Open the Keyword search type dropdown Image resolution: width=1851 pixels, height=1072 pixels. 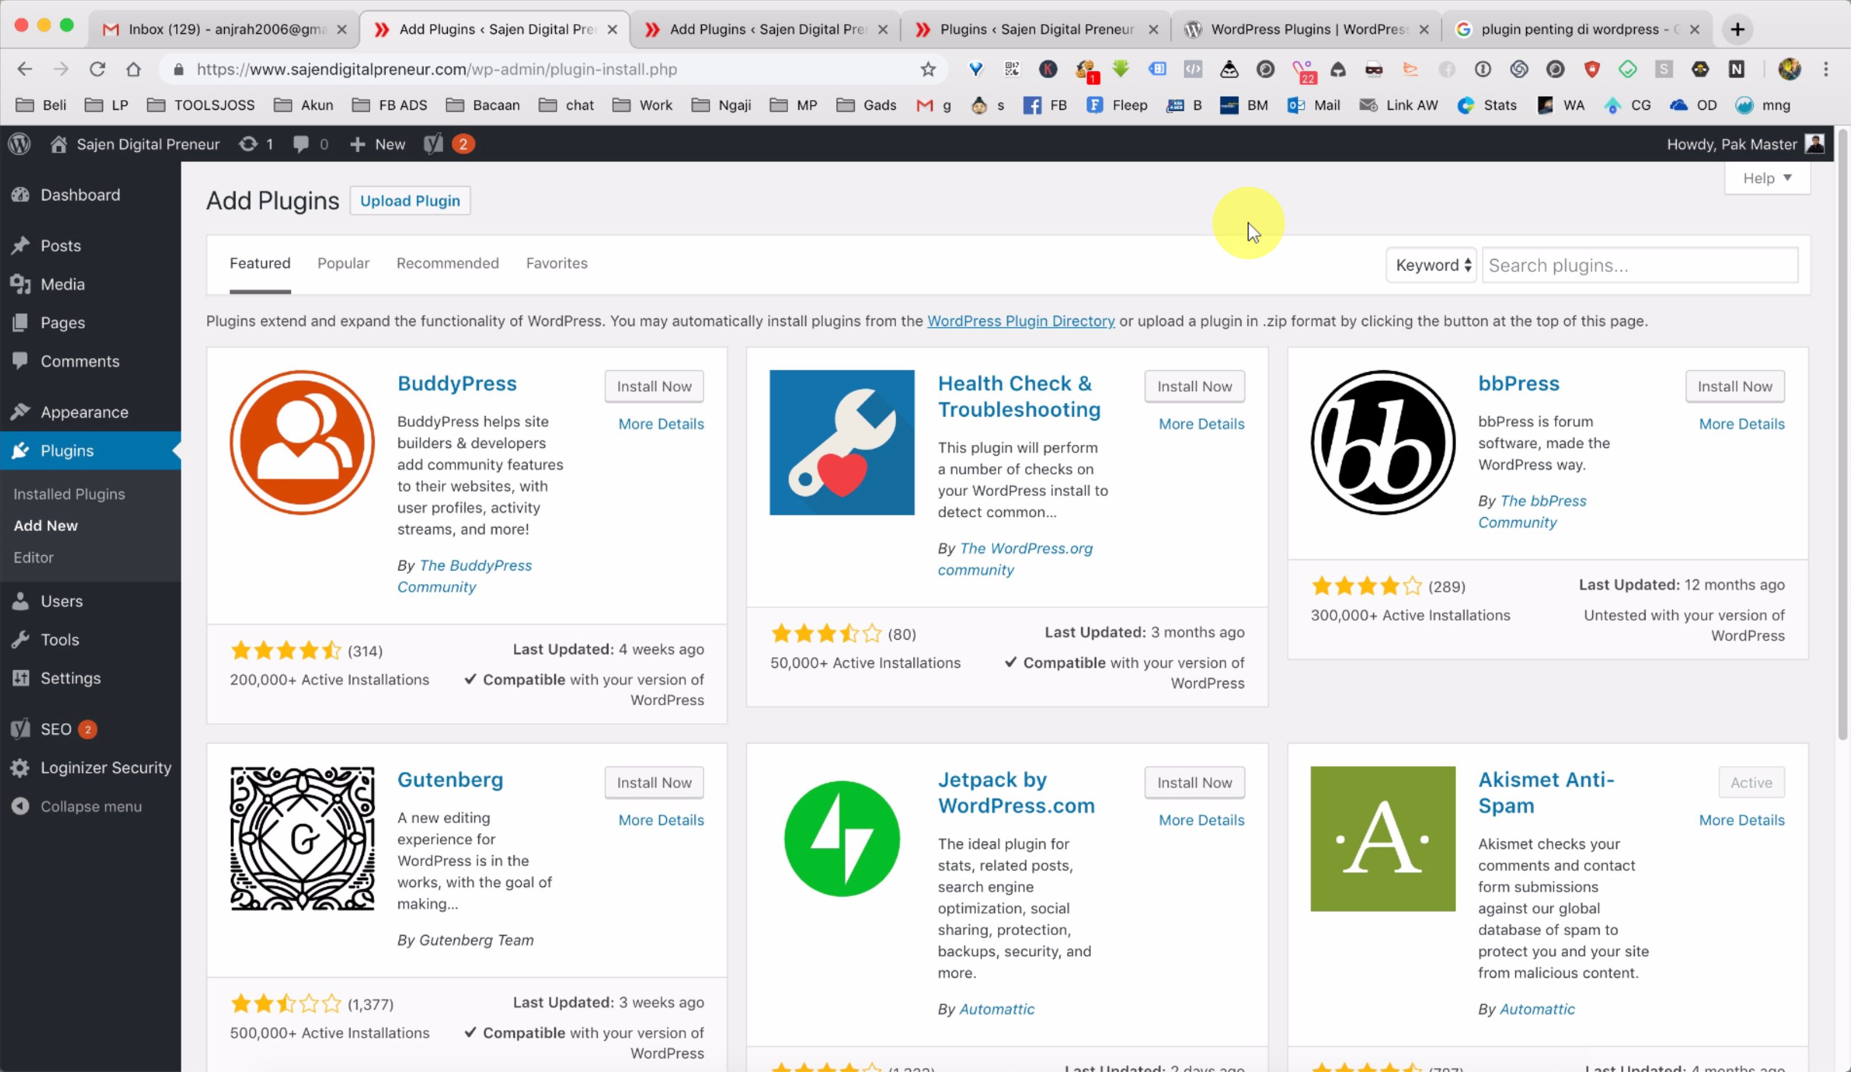point(1431,265)
